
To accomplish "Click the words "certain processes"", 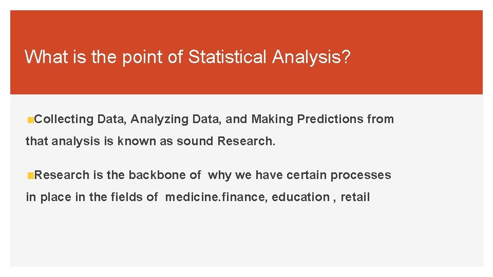I will click(339, 175).
